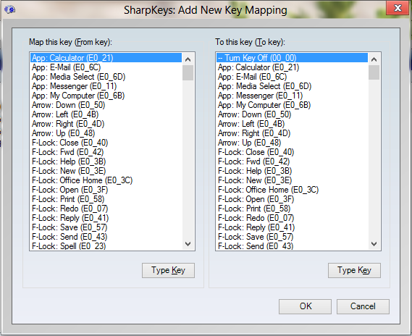Select F-Lock: Reply (E0_41) in From key list
The width and height of the screenshot is (412, 336).
click(106, 218)
